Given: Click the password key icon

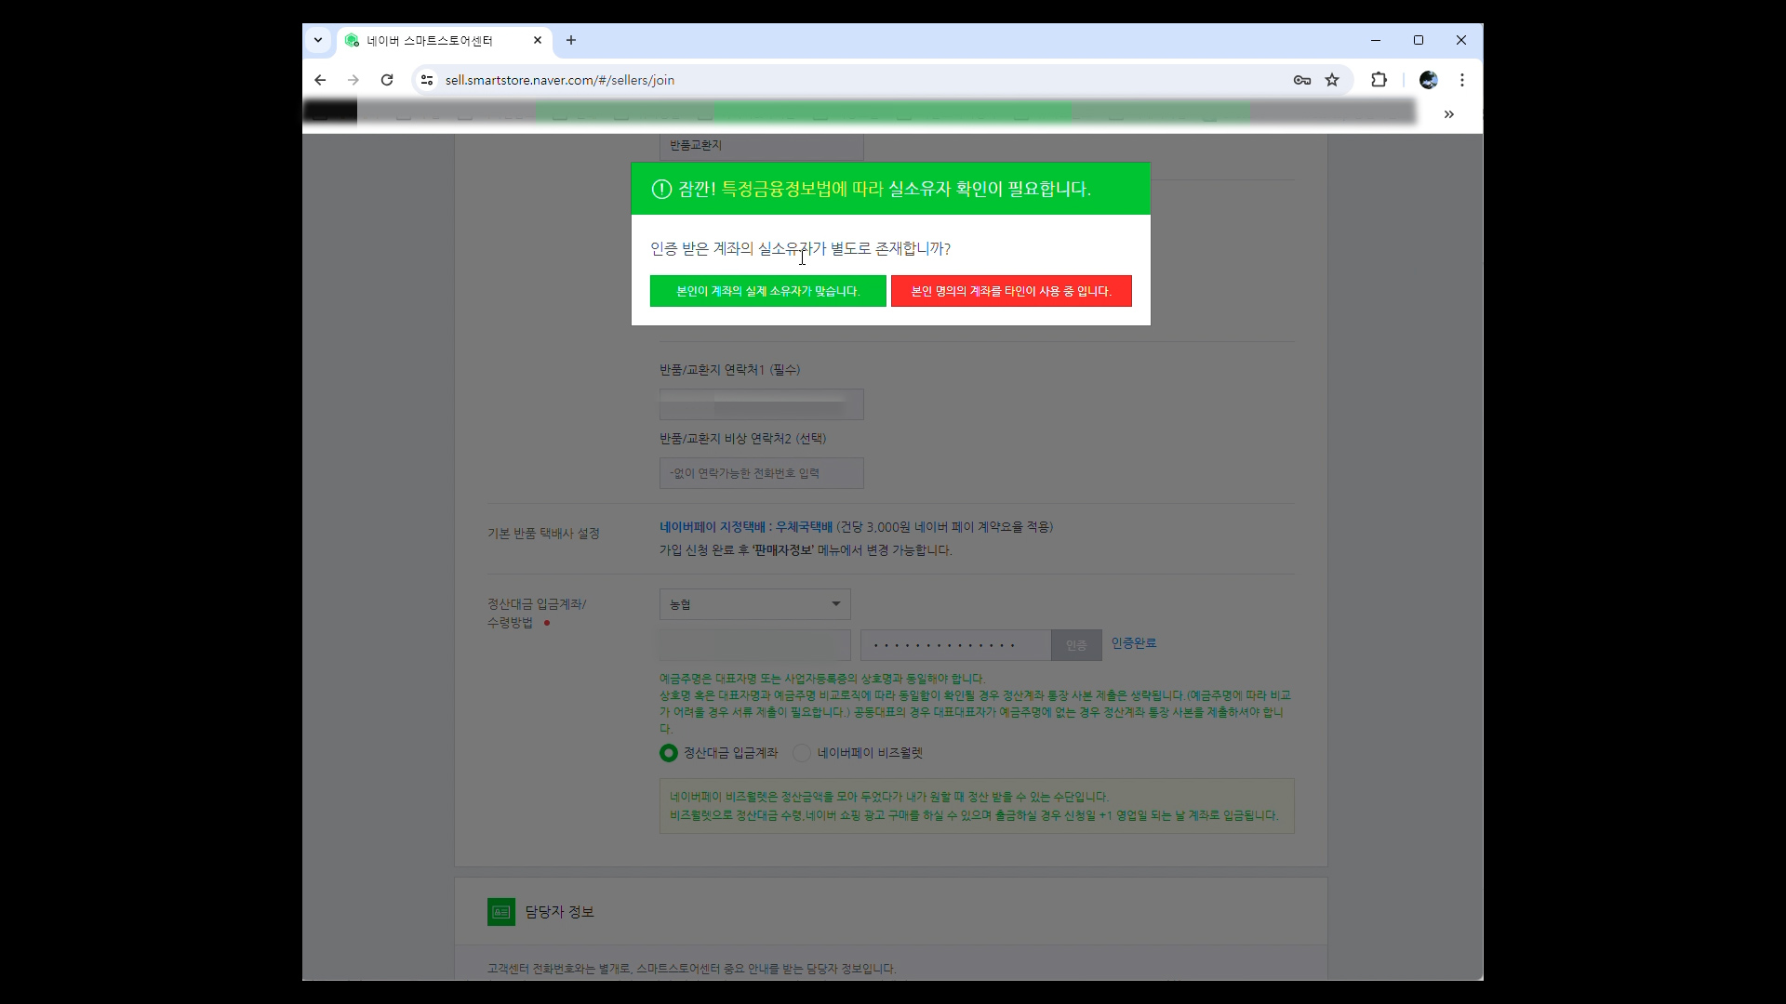Looking at the screenshot, I should coord(1301,80).
